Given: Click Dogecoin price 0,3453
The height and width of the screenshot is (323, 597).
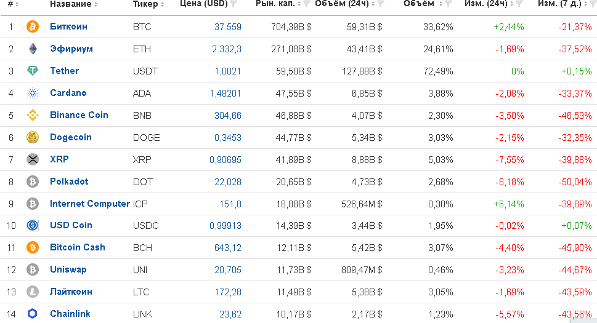Looking at the screenshot, I should coord(228,138).
